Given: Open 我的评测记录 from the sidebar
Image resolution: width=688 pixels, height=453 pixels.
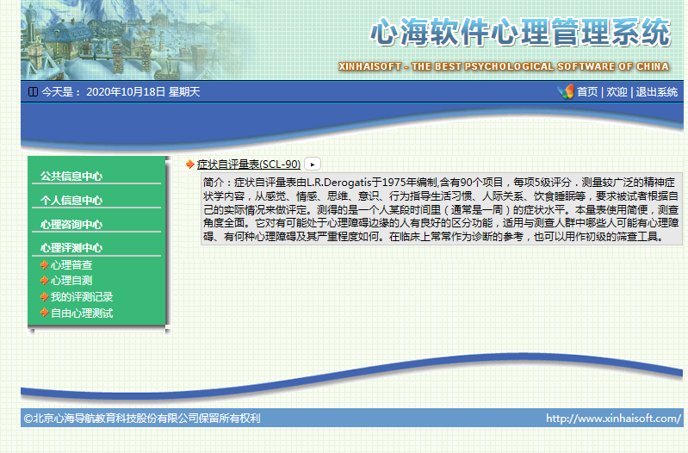Looking at the screenshot, I should (82, 297).
